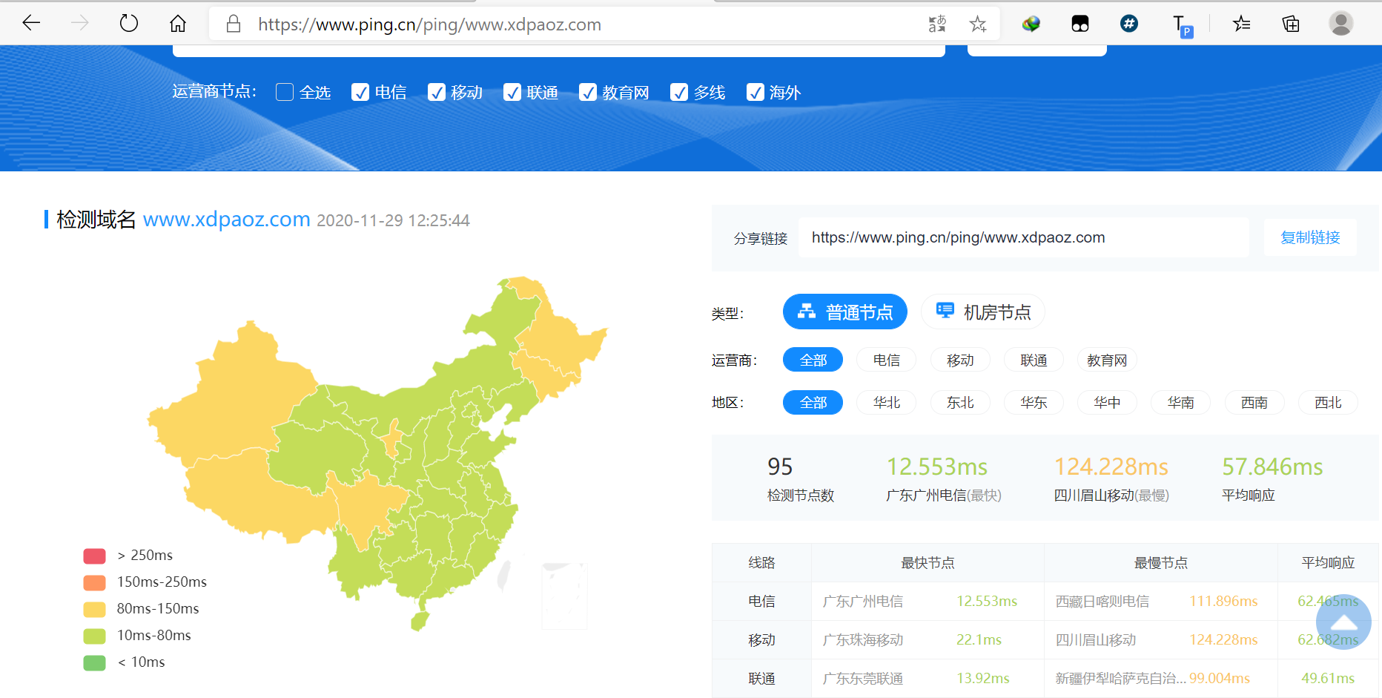
Task: Click the 12.553ms fastest value
Action: (937, 467)
